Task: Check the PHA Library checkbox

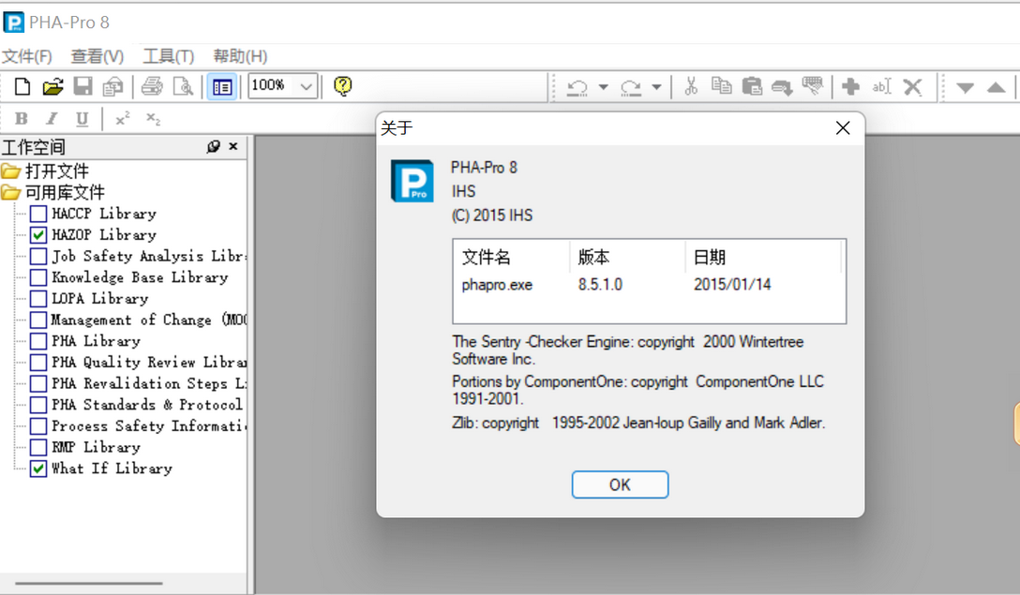Action: pos(38,341)
